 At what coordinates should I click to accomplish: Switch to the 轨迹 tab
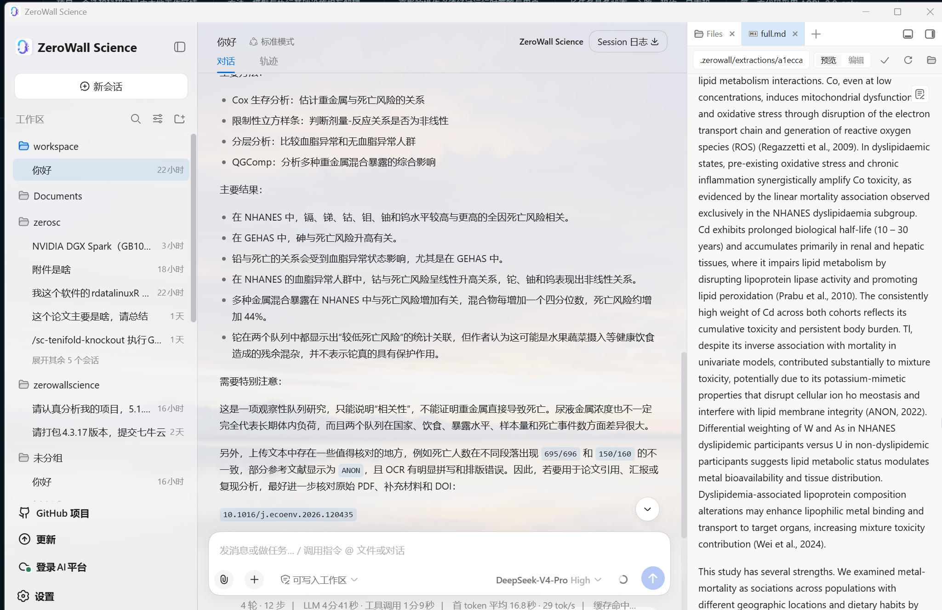268,61
